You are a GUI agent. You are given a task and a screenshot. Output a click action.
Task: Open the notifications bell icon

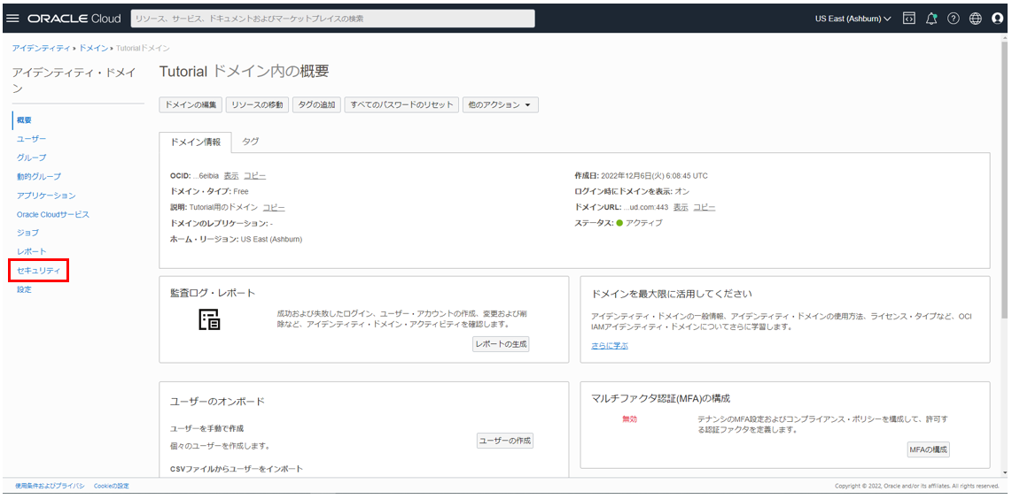931,19
